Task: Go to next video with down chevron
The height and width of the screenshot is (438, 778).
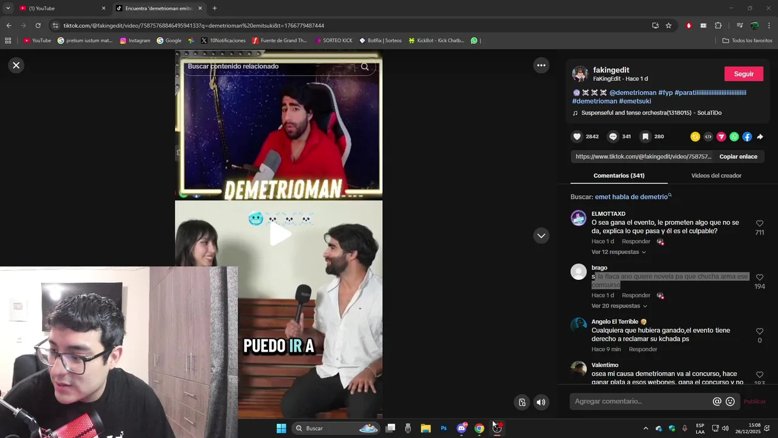Action: (541, 235)
